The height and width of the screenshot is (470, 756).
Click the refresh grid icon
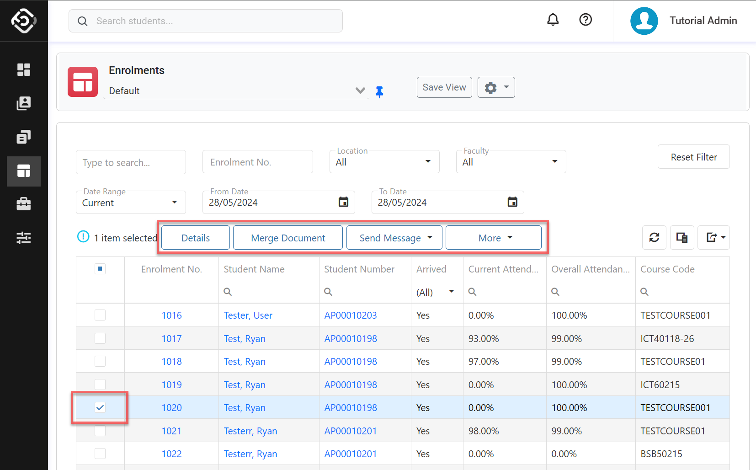click(x=654, y=237)
